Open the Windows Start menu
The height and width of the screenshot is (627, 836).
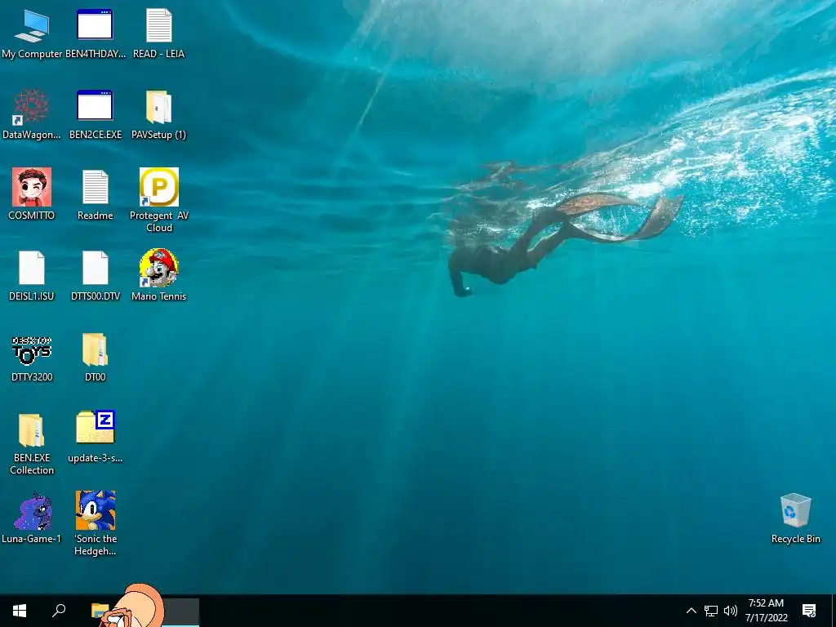[20, 611]
